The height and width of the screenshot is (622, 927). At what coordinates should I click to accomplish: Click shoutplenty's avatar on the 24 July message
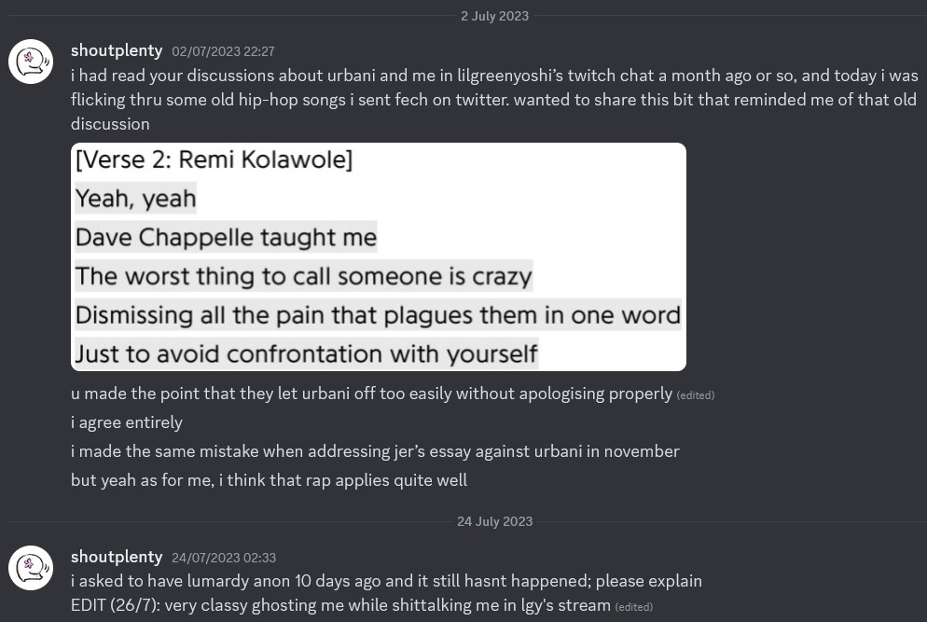point(31,568)
